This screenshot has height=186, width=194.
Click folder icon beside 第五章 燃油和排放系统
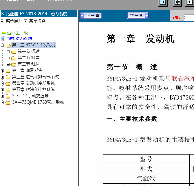click(x=8, y=90)
